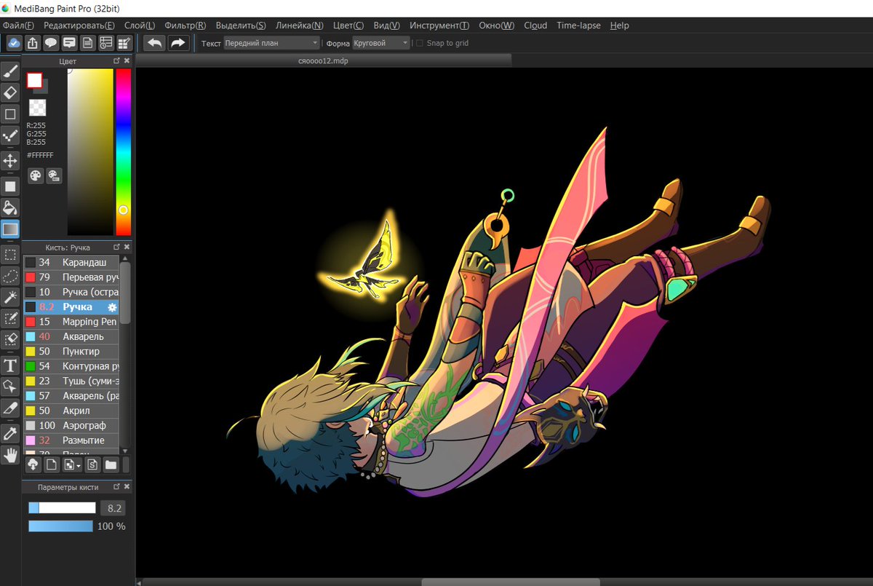Open the Time-lapse menu
This screenshot has height=586, width=873.
tap(579, 25)
